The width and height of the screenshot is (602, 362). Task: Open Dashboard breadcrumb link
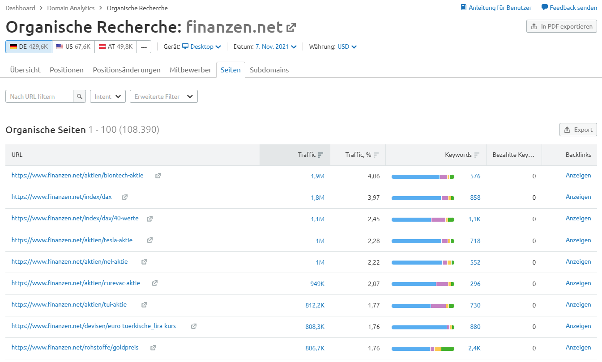click(20, 8)
